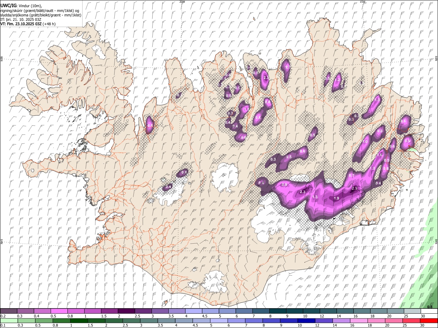Click the light lavender top-row swatch above 4
Image resolution: width=438 pixels, height=328 pixels.
click(194, 311)
